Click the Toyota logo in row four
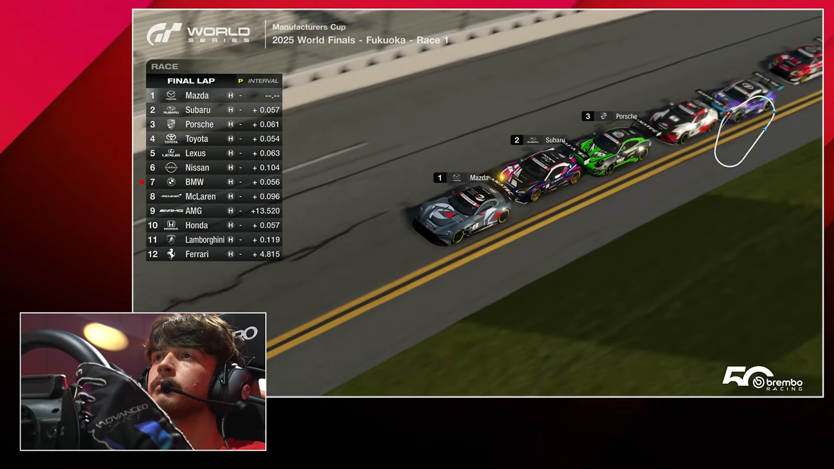Viewport: 834px width, 469px height. pyautogui.click(x=171, y=138)
